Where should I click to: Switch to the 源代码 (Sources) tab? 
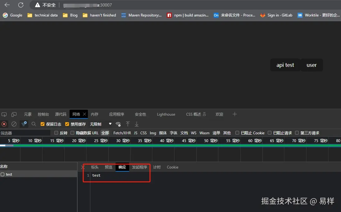(x=61, y=114)
